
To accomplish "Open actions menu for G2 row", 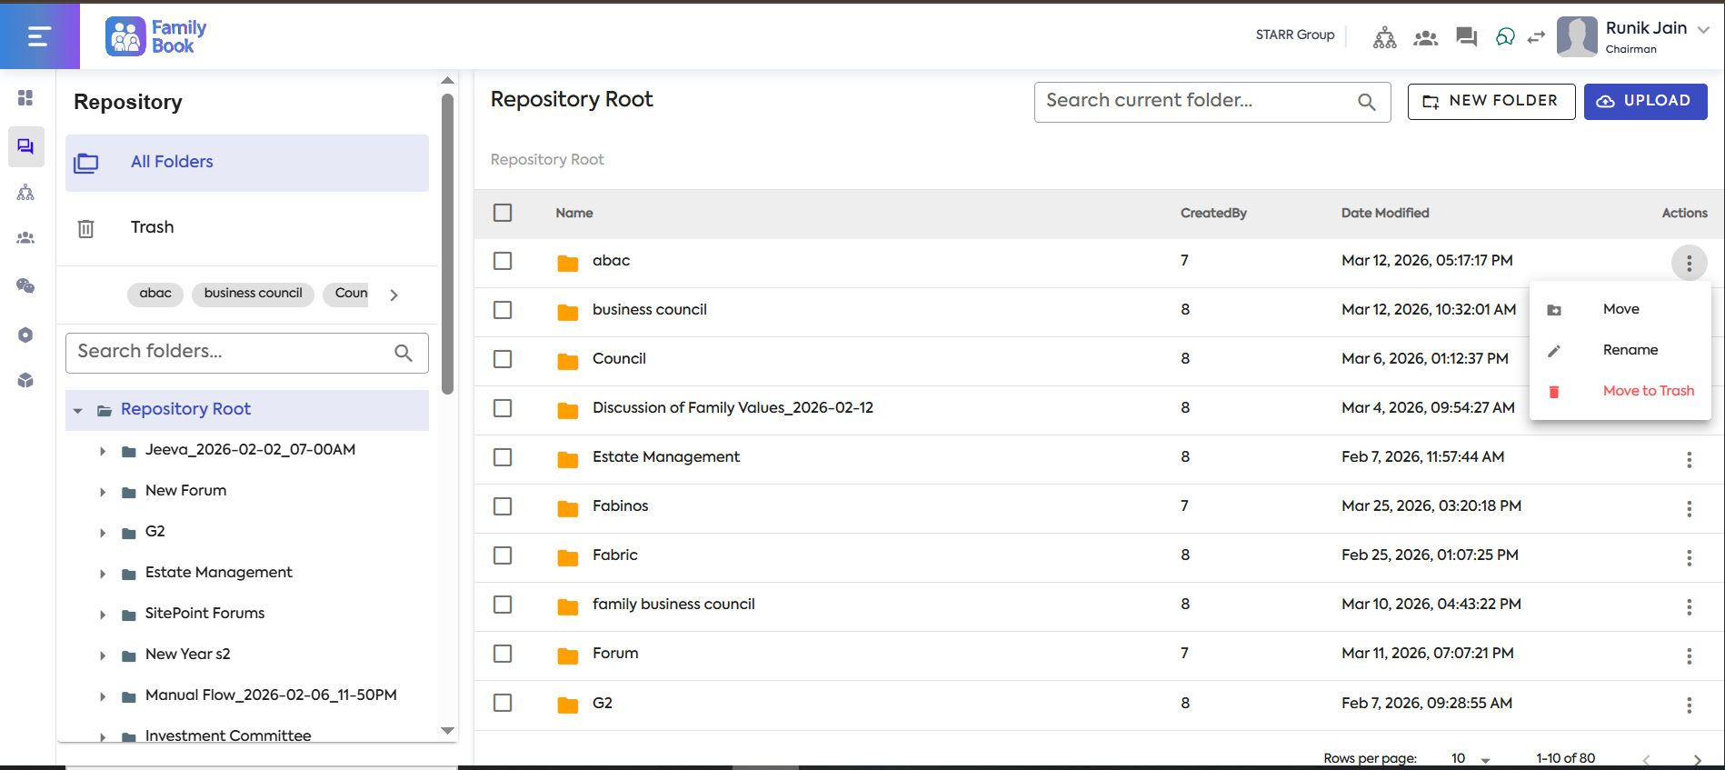I will tap(1690, 705).
